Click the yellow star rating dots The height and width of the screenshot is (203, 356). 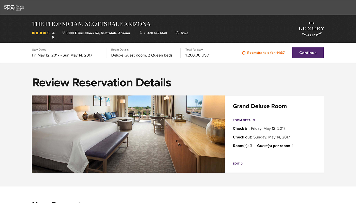pos(41,33)
